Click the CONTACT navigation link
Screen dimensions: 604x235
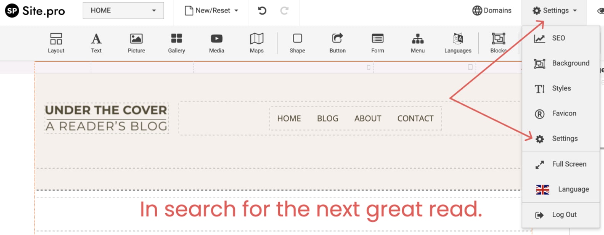coord(416,119)
